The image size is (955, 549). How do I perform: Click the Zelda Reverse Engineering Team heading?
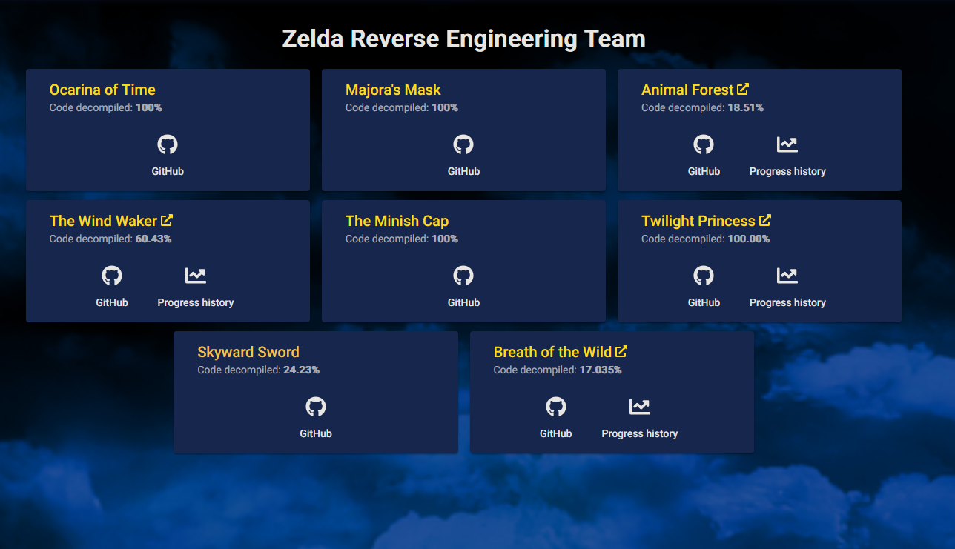(463, 39)
